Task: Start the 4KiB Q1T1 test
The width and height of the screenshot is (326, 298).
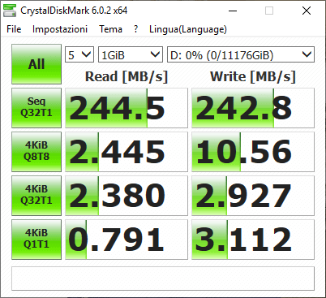Action: pos(36,240)
